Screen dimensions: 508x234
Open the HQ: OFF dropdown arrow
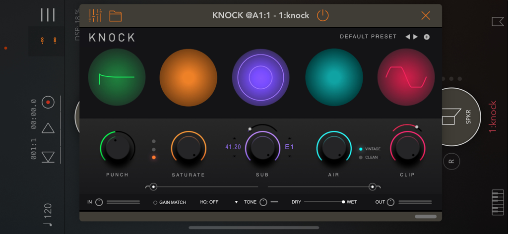pos(236,202)
